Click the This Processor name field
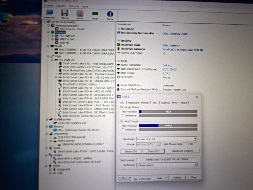This screenshot has width=253, height=190. [x=167, y=159]
